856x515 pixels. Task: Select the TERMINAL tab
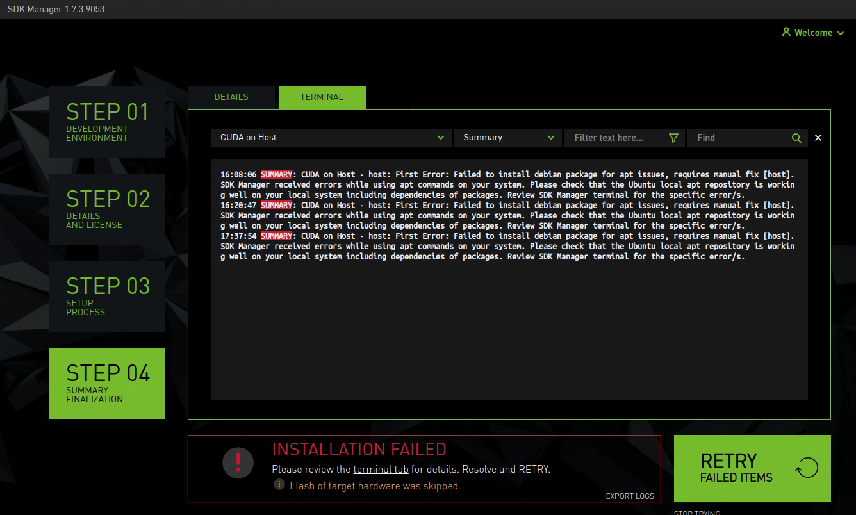tap(322, 97)
